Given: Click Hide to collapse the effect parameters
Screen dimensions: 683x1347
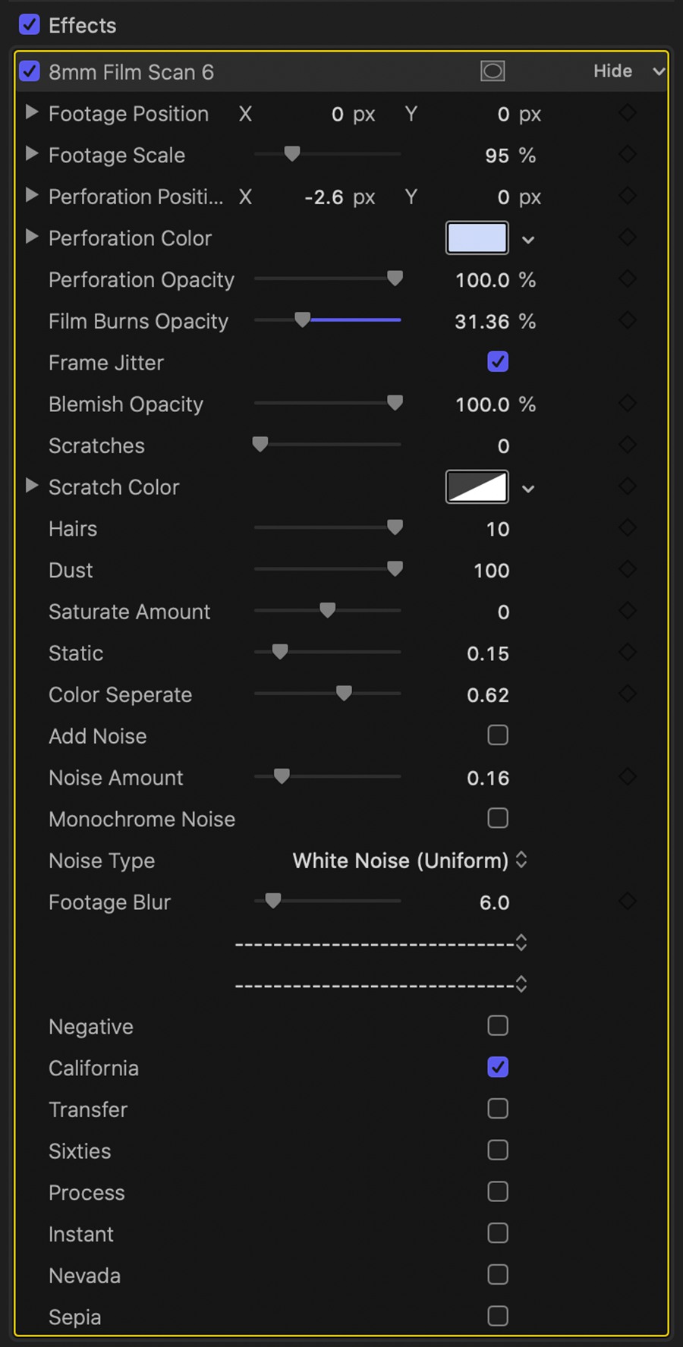Looking at the screenshot, I should pyautogui.click(x=612, y=71).
